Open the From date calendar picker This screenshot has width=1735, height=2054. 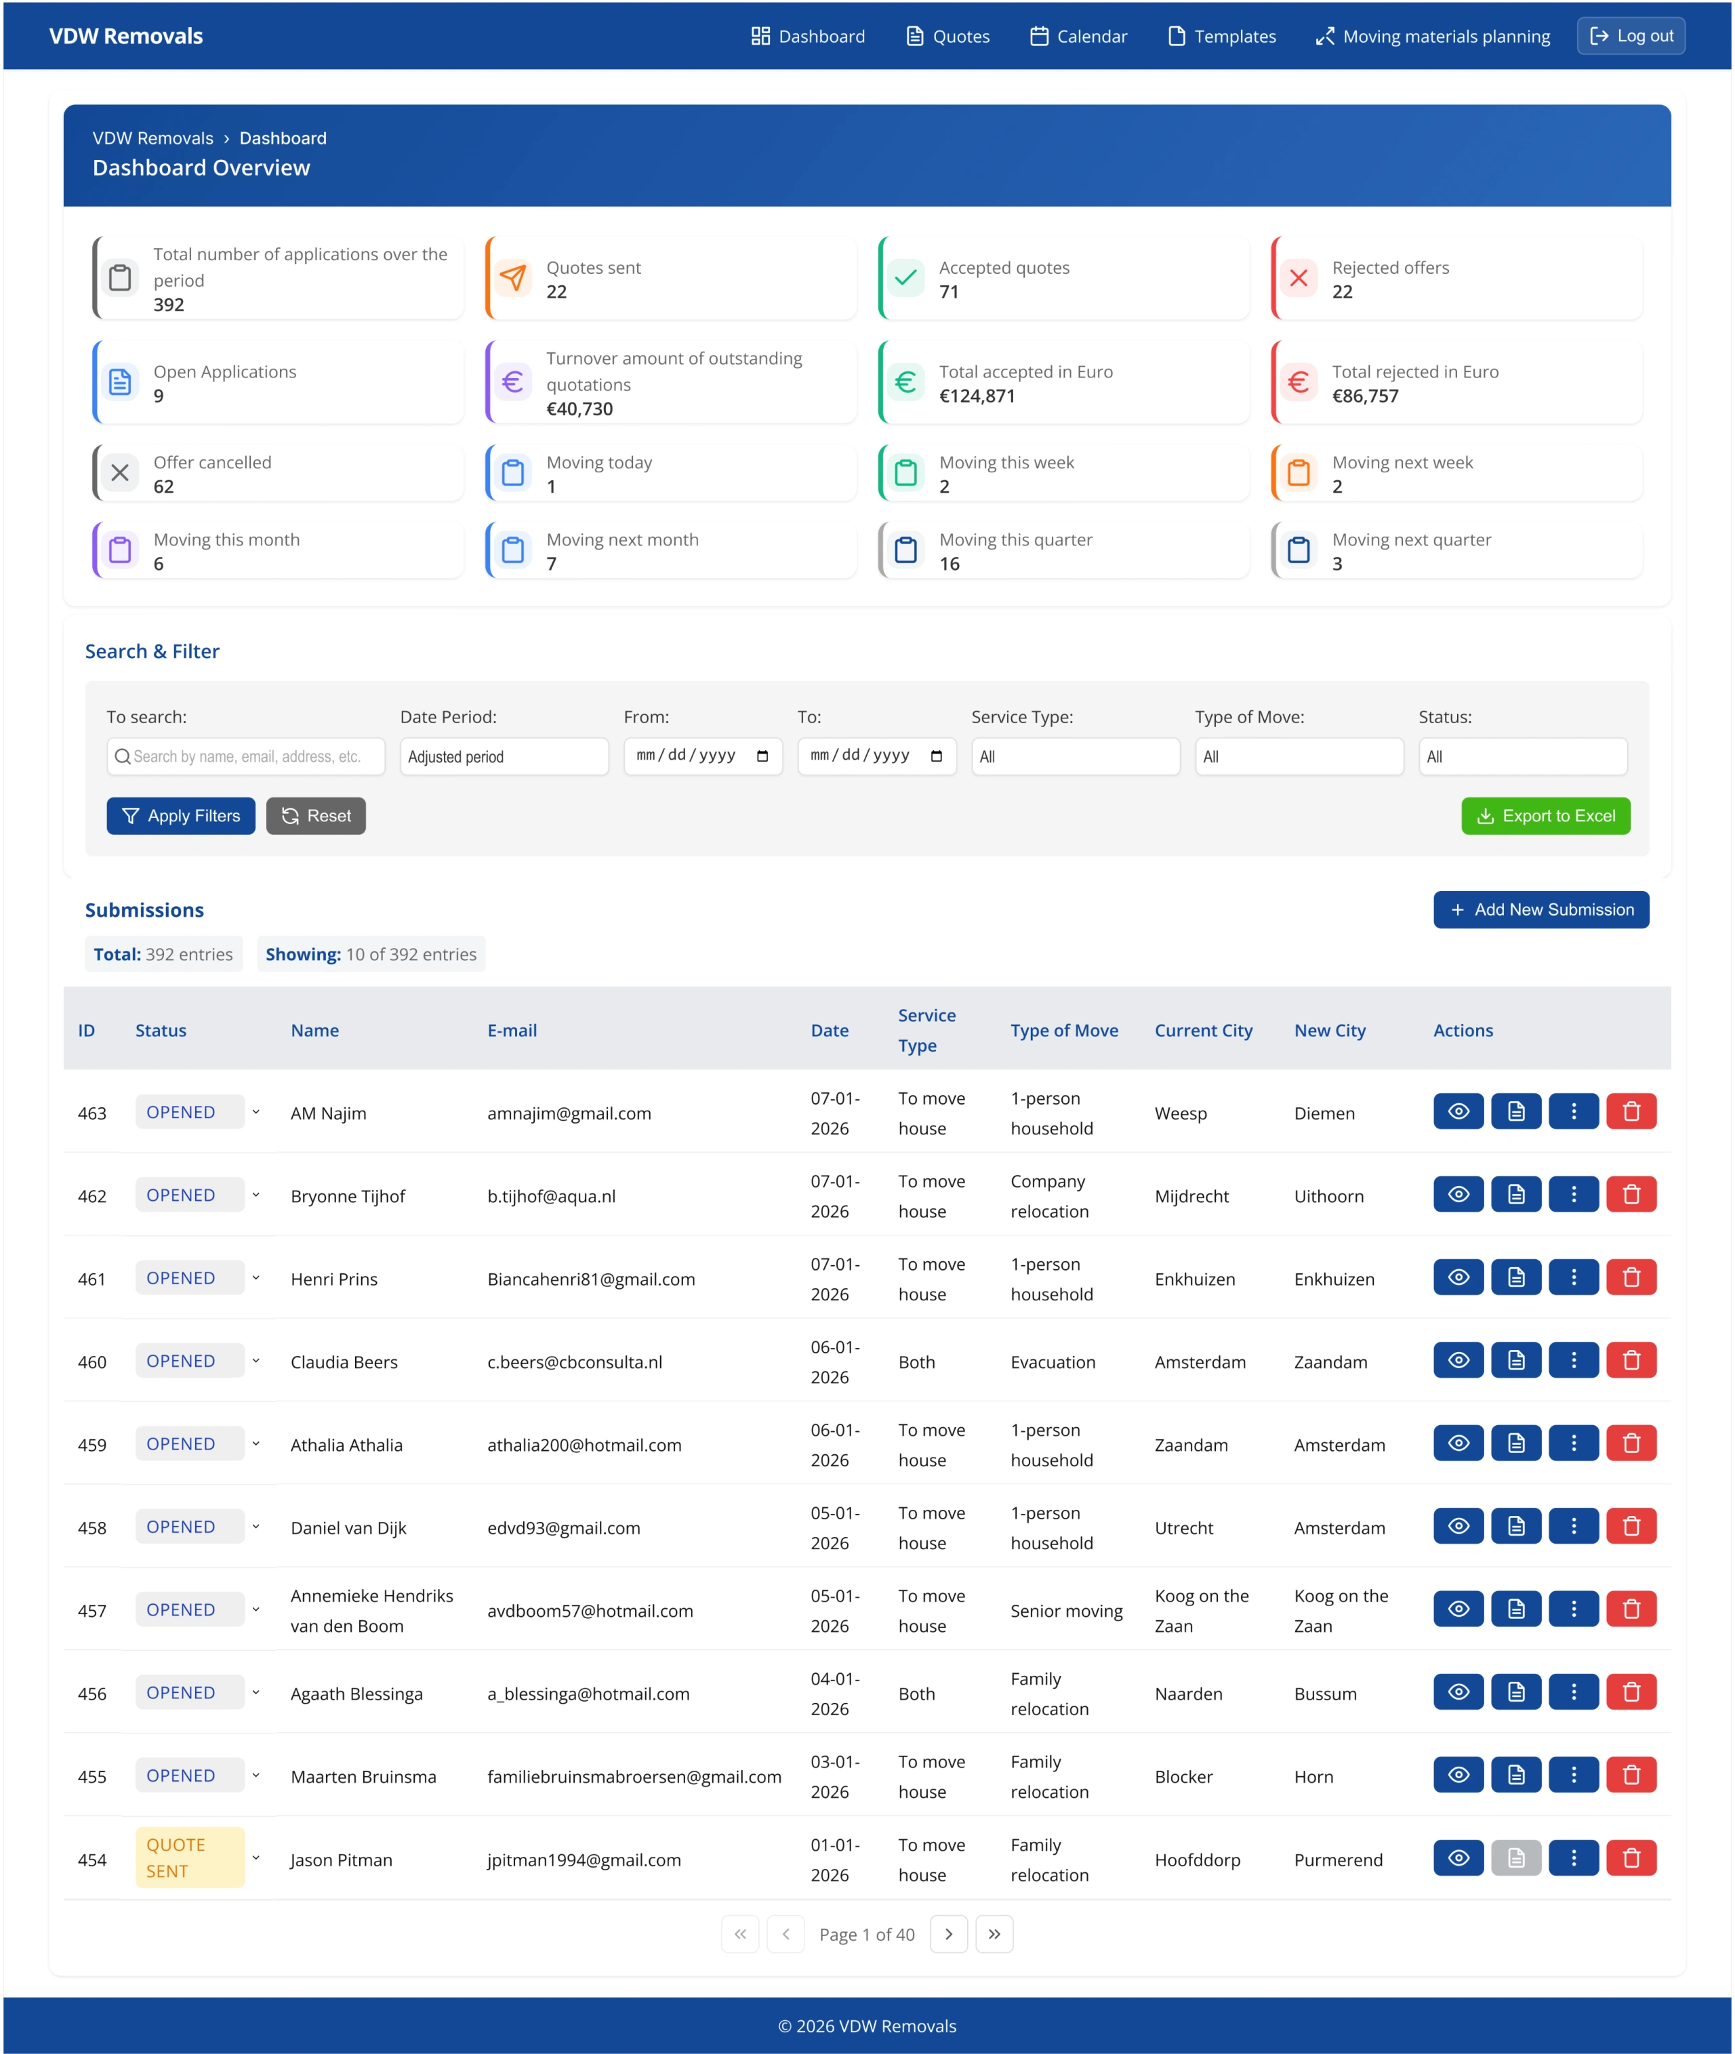762,756
